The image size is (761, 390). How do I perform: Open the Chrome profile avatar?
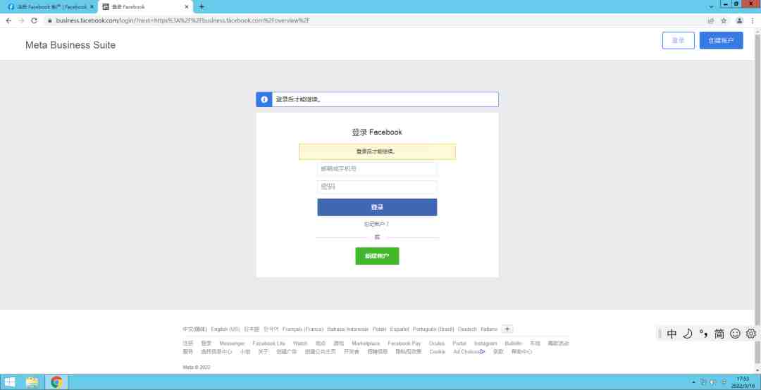click(739, 20)
